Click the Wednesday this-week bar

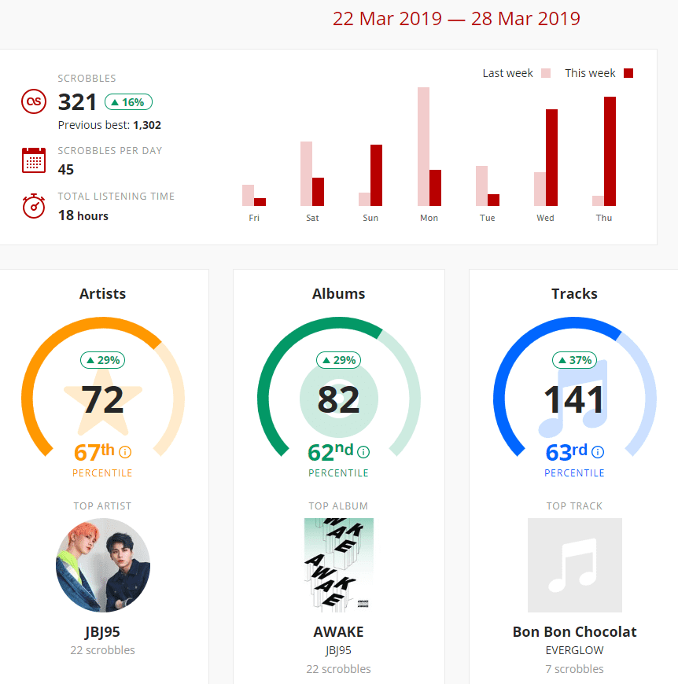coord(552,157)
